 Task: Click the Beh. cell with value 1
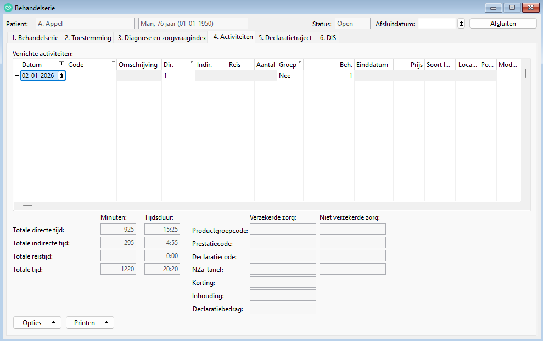pos(329,75)
